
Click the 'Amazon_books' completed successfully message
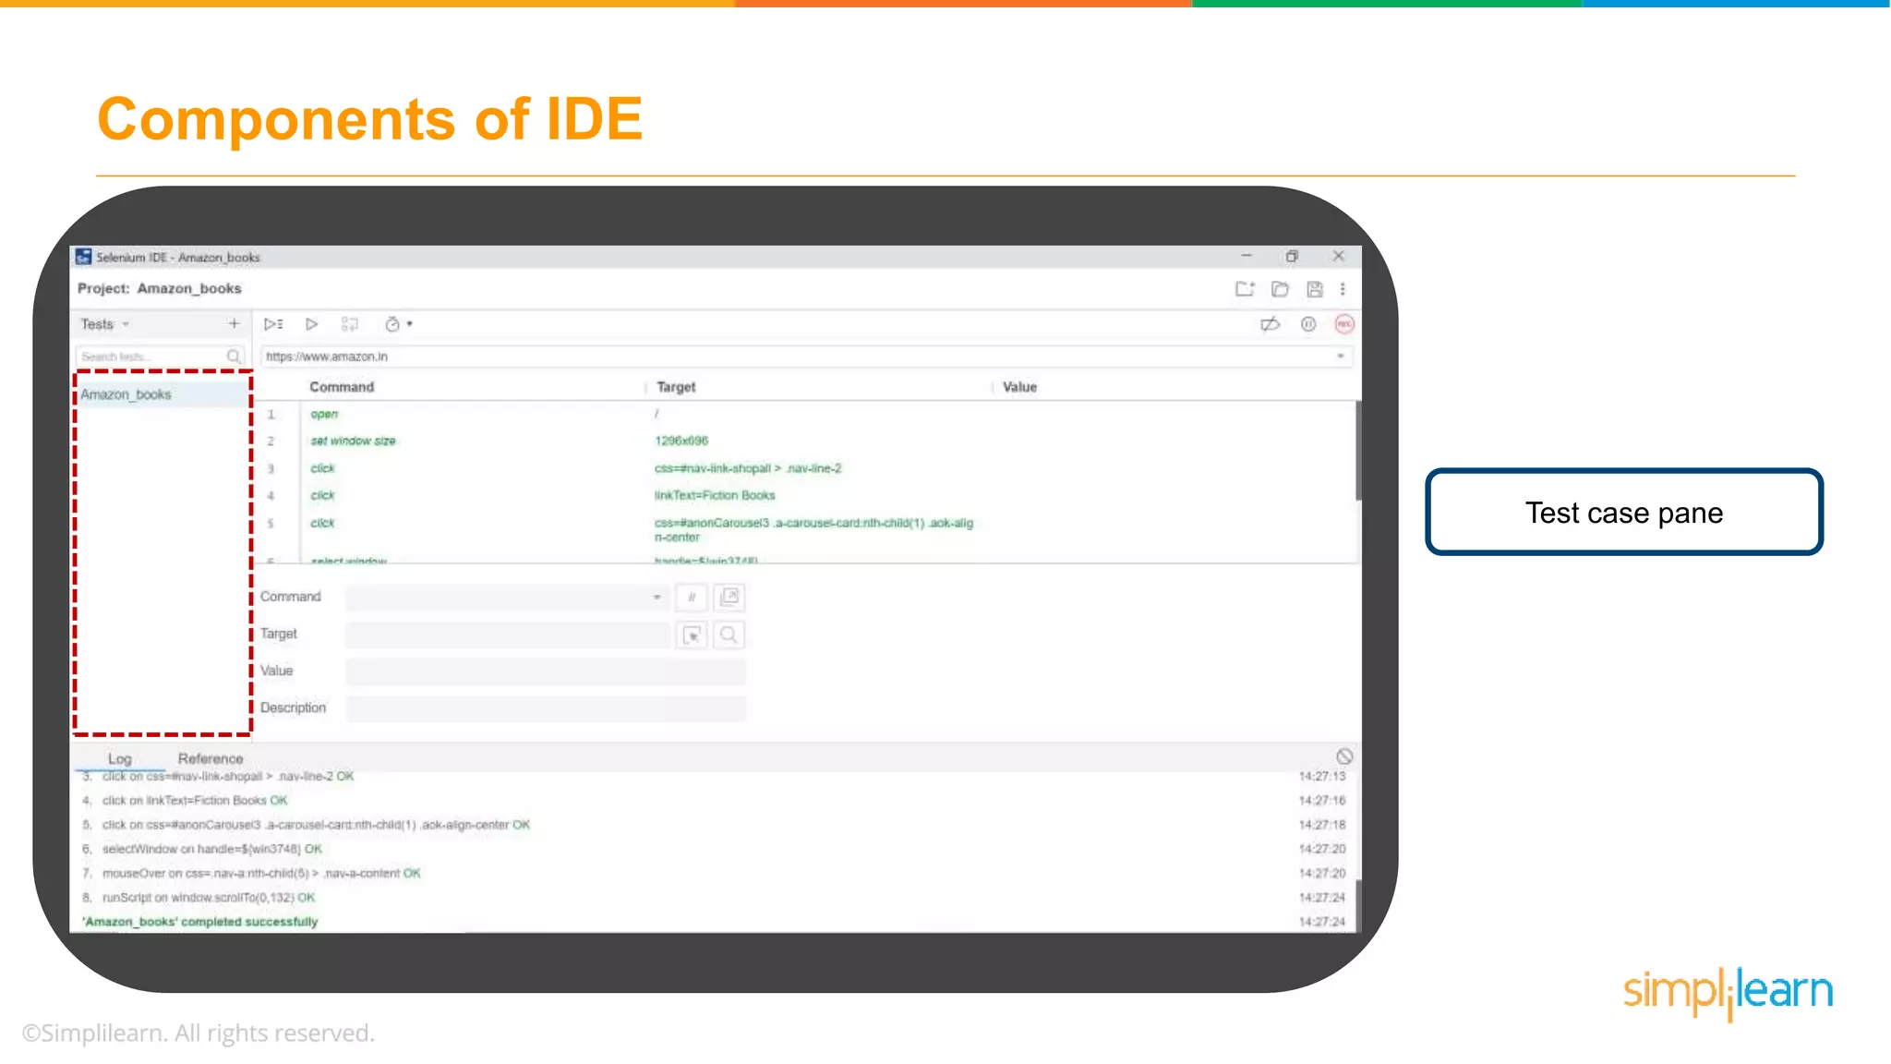click(x=199, y=922)
